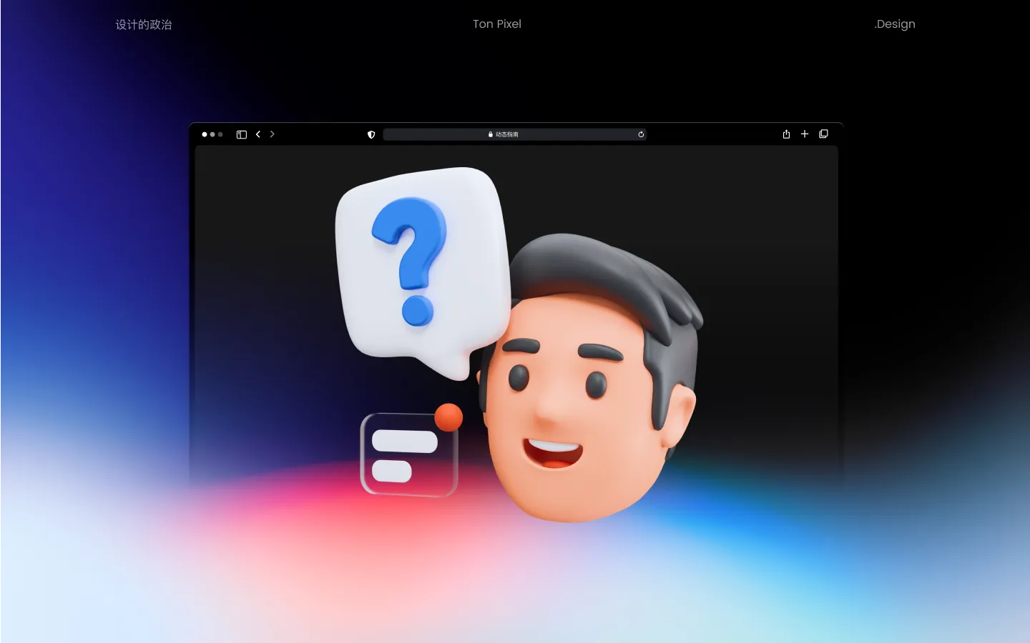Screen dimensions: 1030x643
Task: Add a new tab with the plus icon
Action: click(805, 134)
